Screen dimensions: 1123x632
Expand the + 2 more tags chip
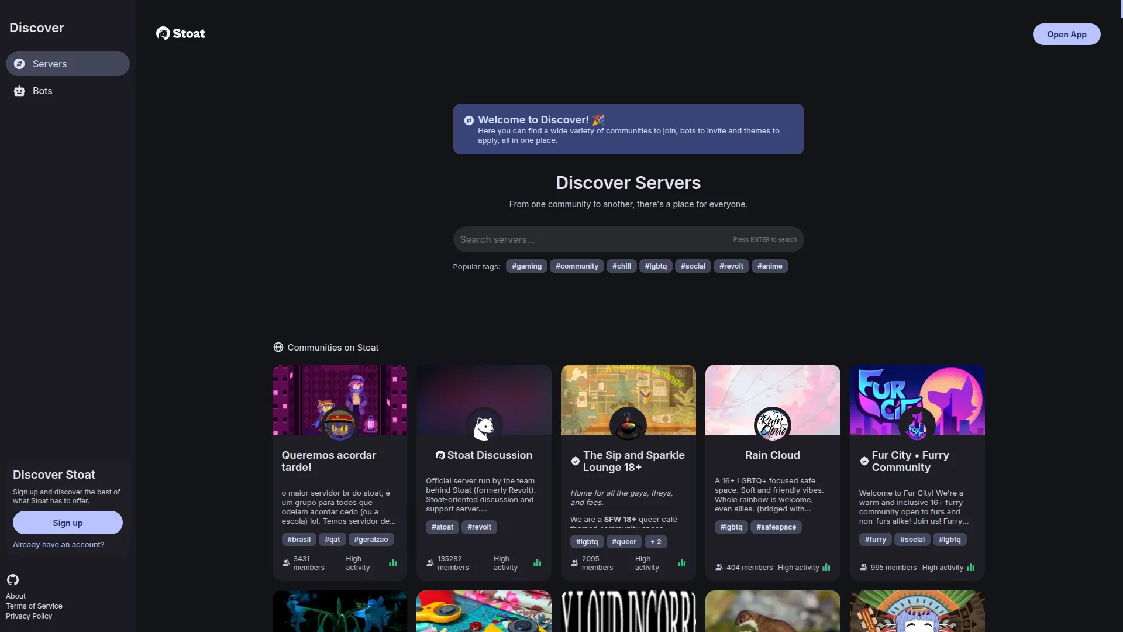656,542
